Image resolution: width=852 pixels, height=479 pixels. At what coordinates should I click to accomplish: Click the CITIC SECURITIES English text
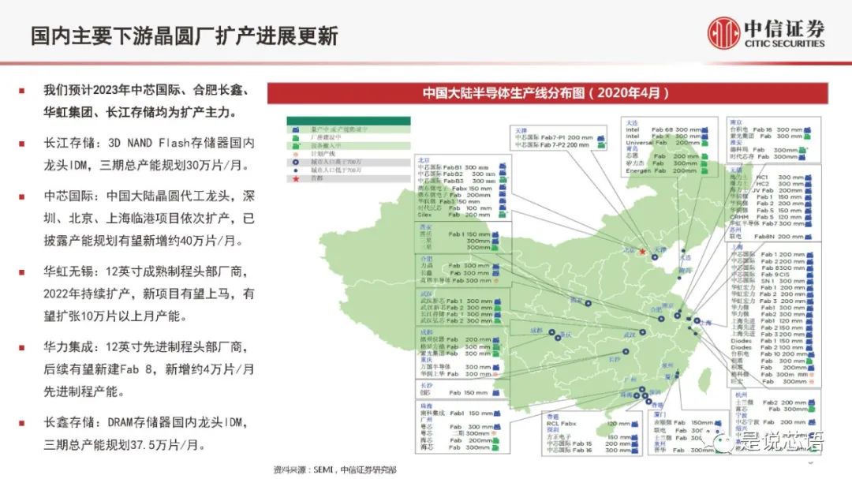[x=784, y=43]
